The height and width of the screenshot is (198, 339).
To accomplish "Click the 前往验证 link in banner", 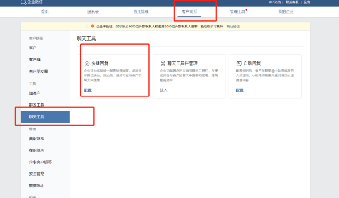I will click(233, 27).
